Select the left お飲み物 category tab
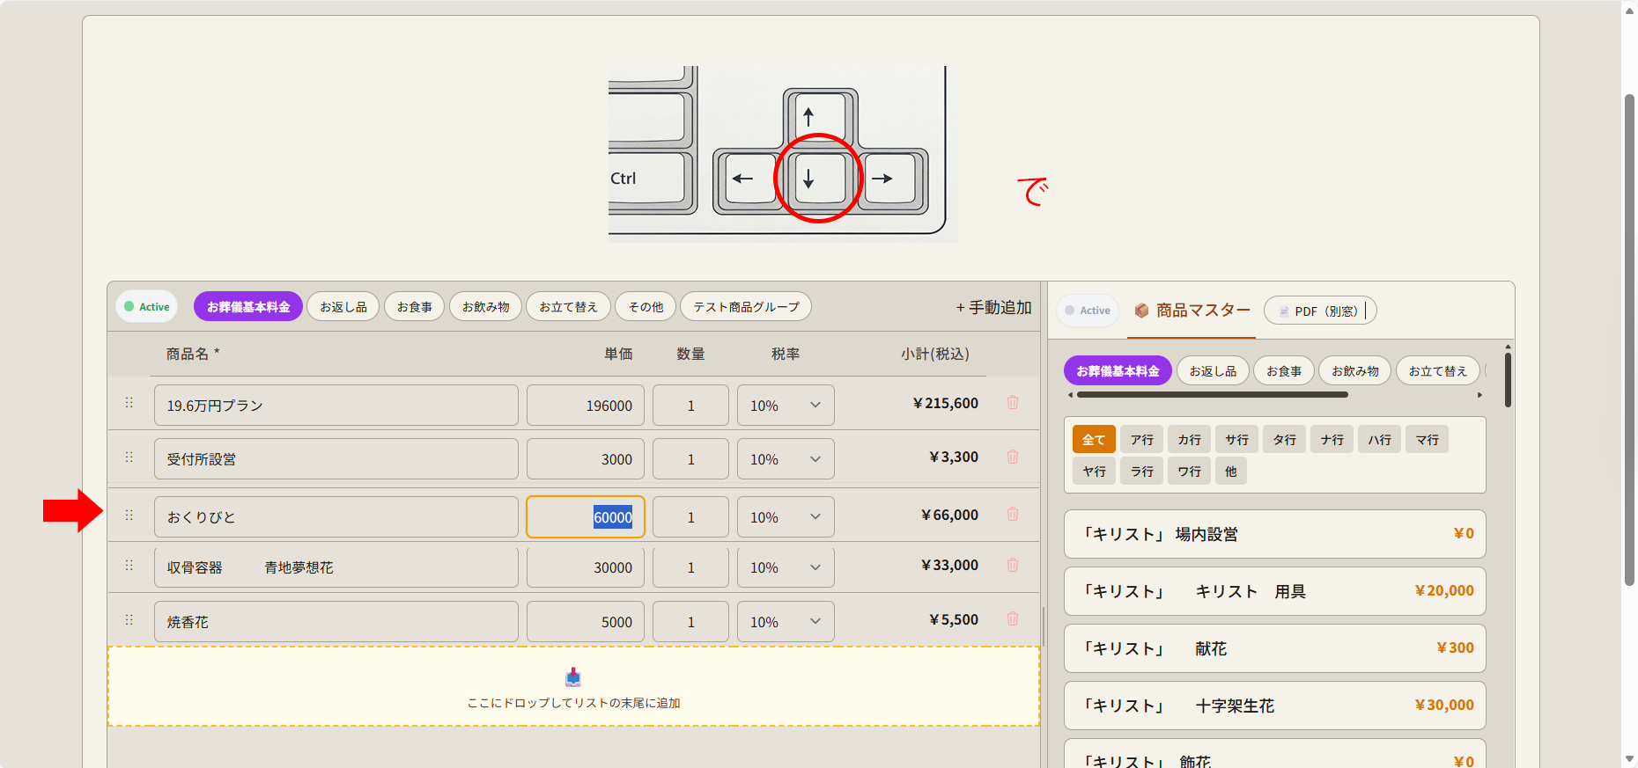 486,307
